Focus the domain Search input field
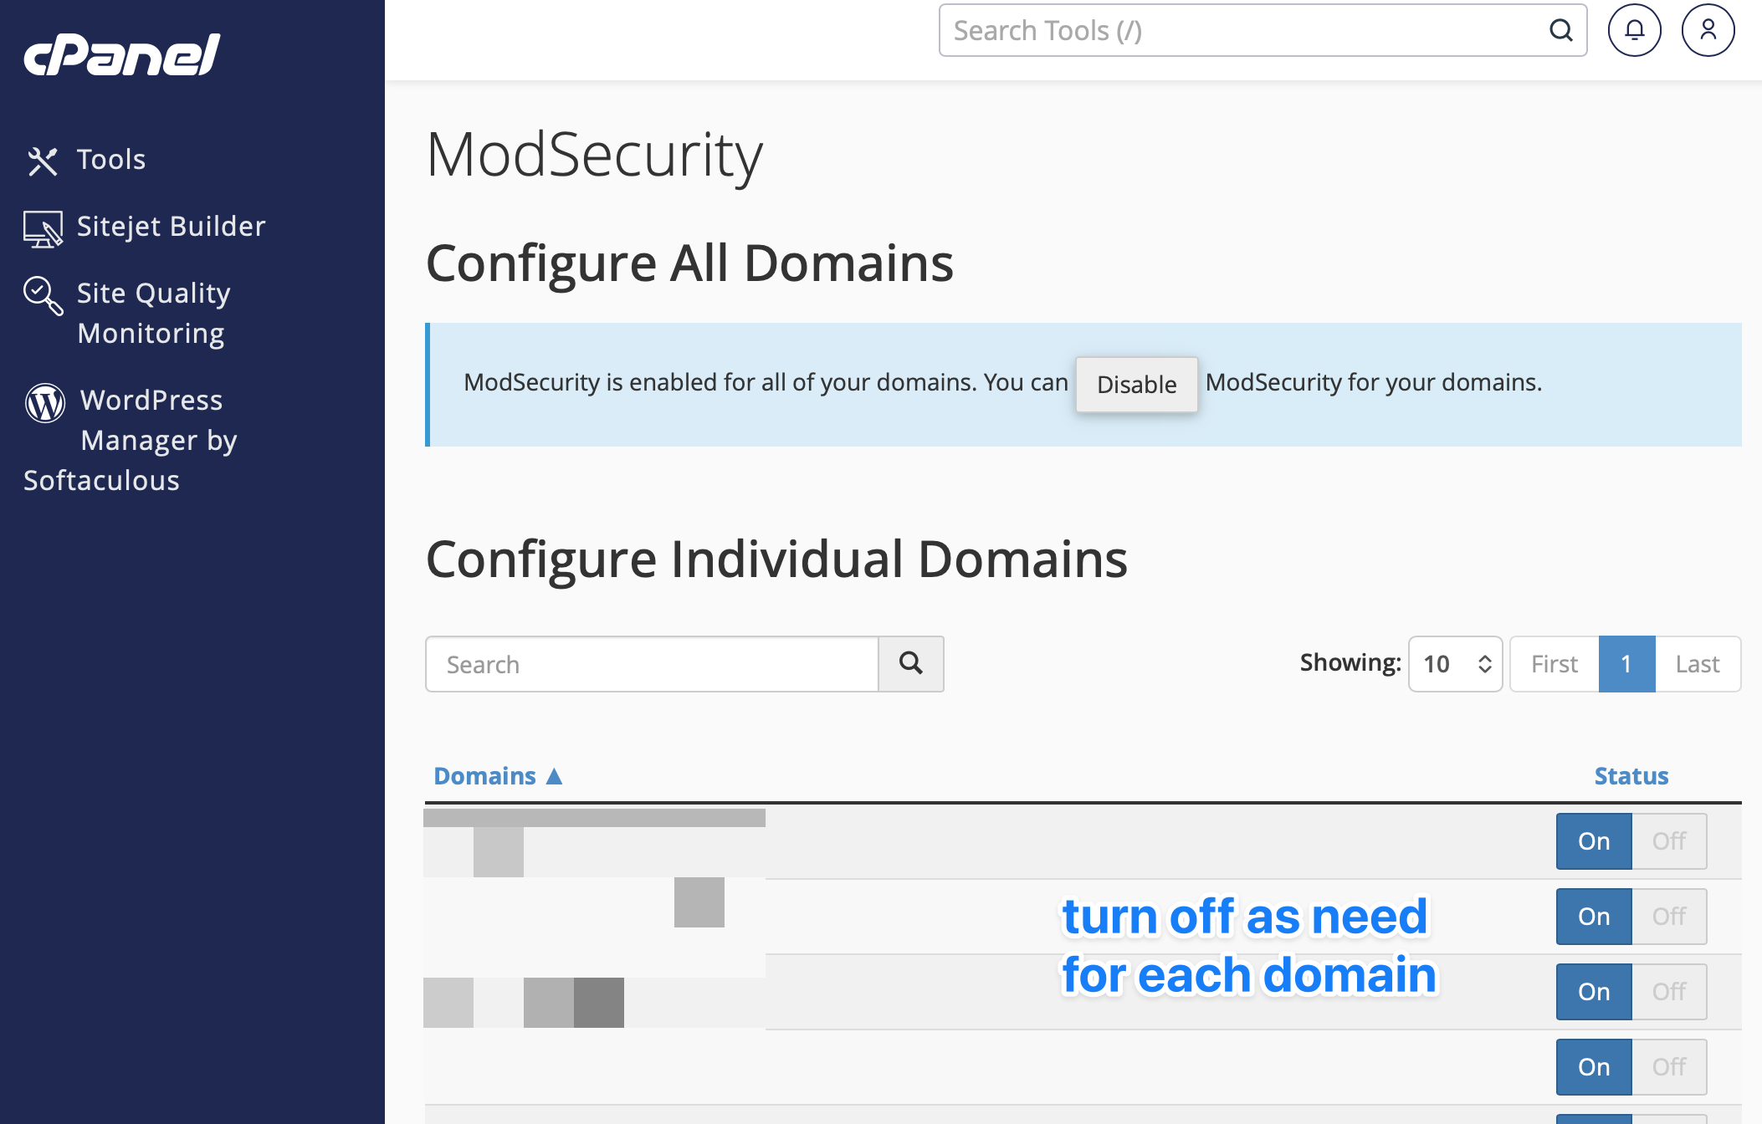1762x1124 pixels. [652, 664]
